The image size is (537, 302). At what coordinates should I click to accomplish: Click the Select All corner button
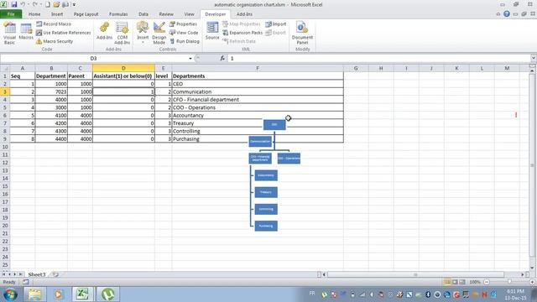coord(5,68)
